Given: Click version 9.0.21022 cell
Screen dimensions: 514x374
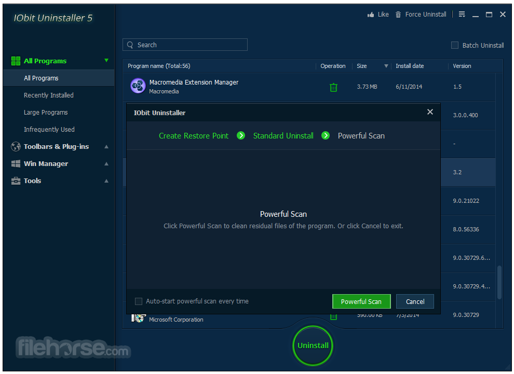Looking at the screenshot, I should (466, 201).
